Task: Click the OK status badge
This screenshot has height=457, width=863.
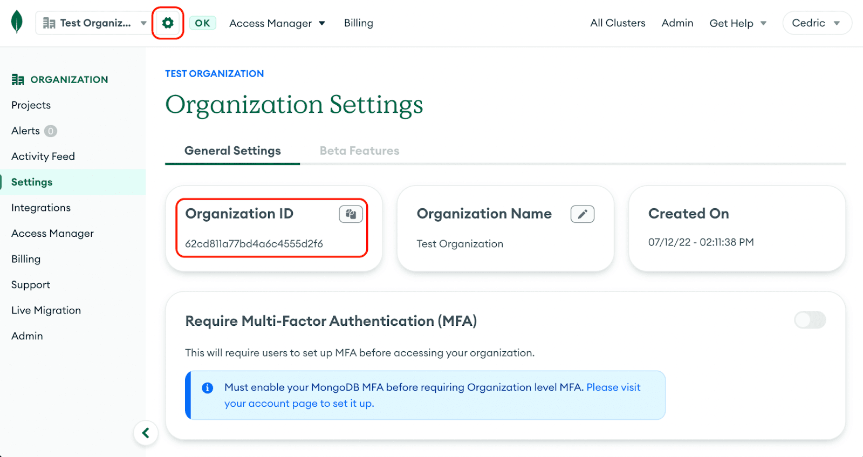Action: pos(202,23)
